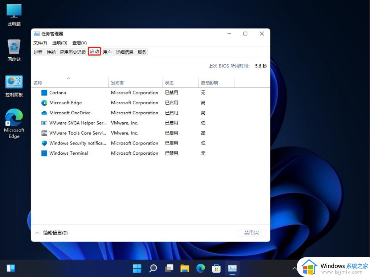
Task: Click the Windows Terminal icon in list
Action: coord(44,153)
